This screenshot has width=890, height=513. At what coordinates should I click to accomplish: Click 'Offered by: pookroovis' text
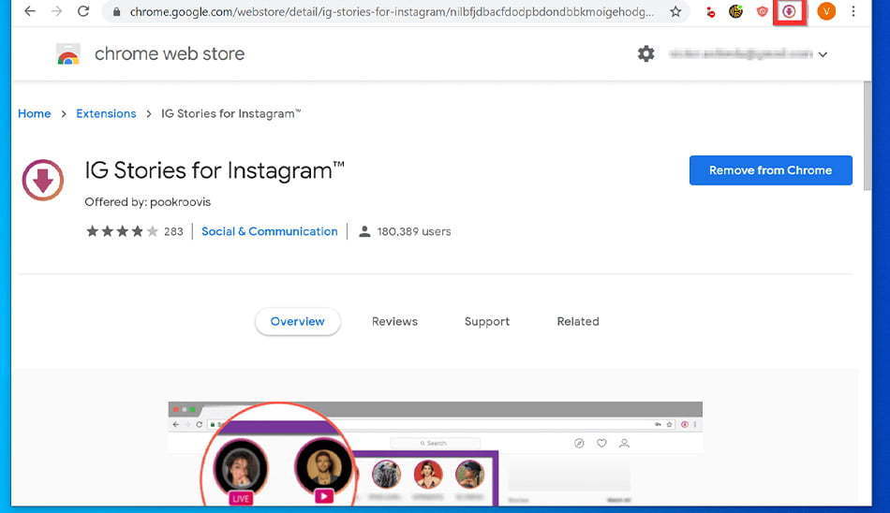[x=148, y=202]
